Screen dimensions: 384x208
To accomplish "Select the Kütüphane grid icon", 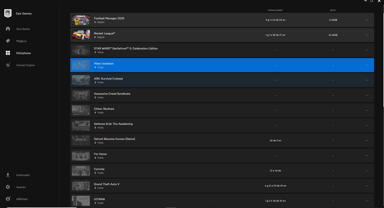I will click(x=8, y=53).
